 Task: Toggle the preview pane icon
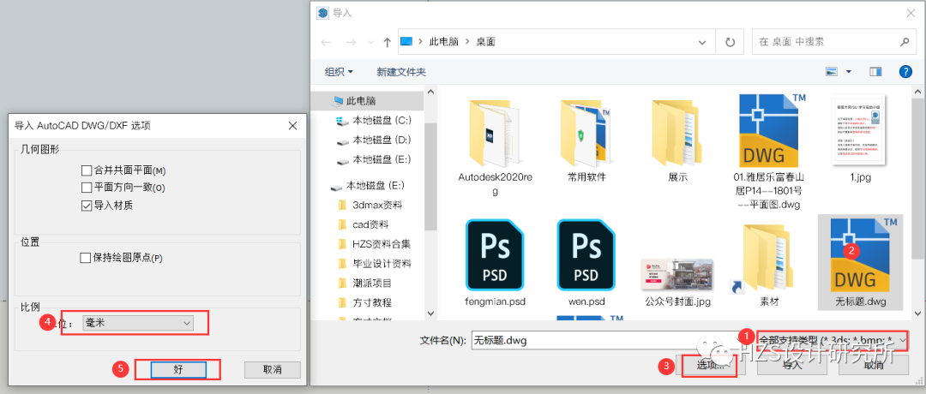coord(875,72)
